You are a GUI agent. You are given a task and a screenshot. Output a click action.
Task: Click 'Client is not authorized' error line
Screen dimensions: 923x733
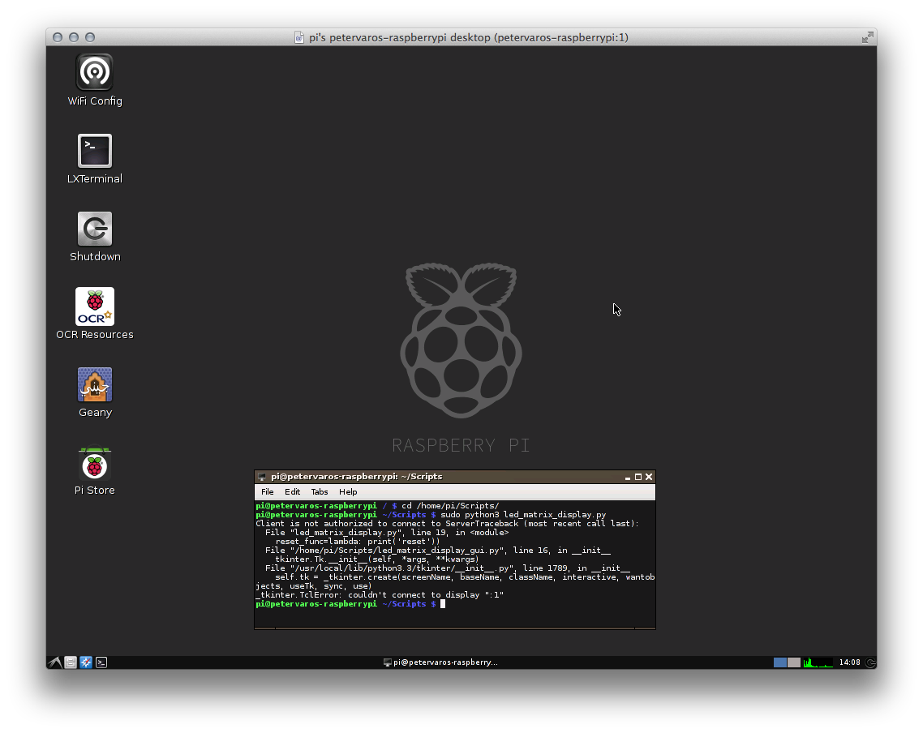(x=448, y=524)
